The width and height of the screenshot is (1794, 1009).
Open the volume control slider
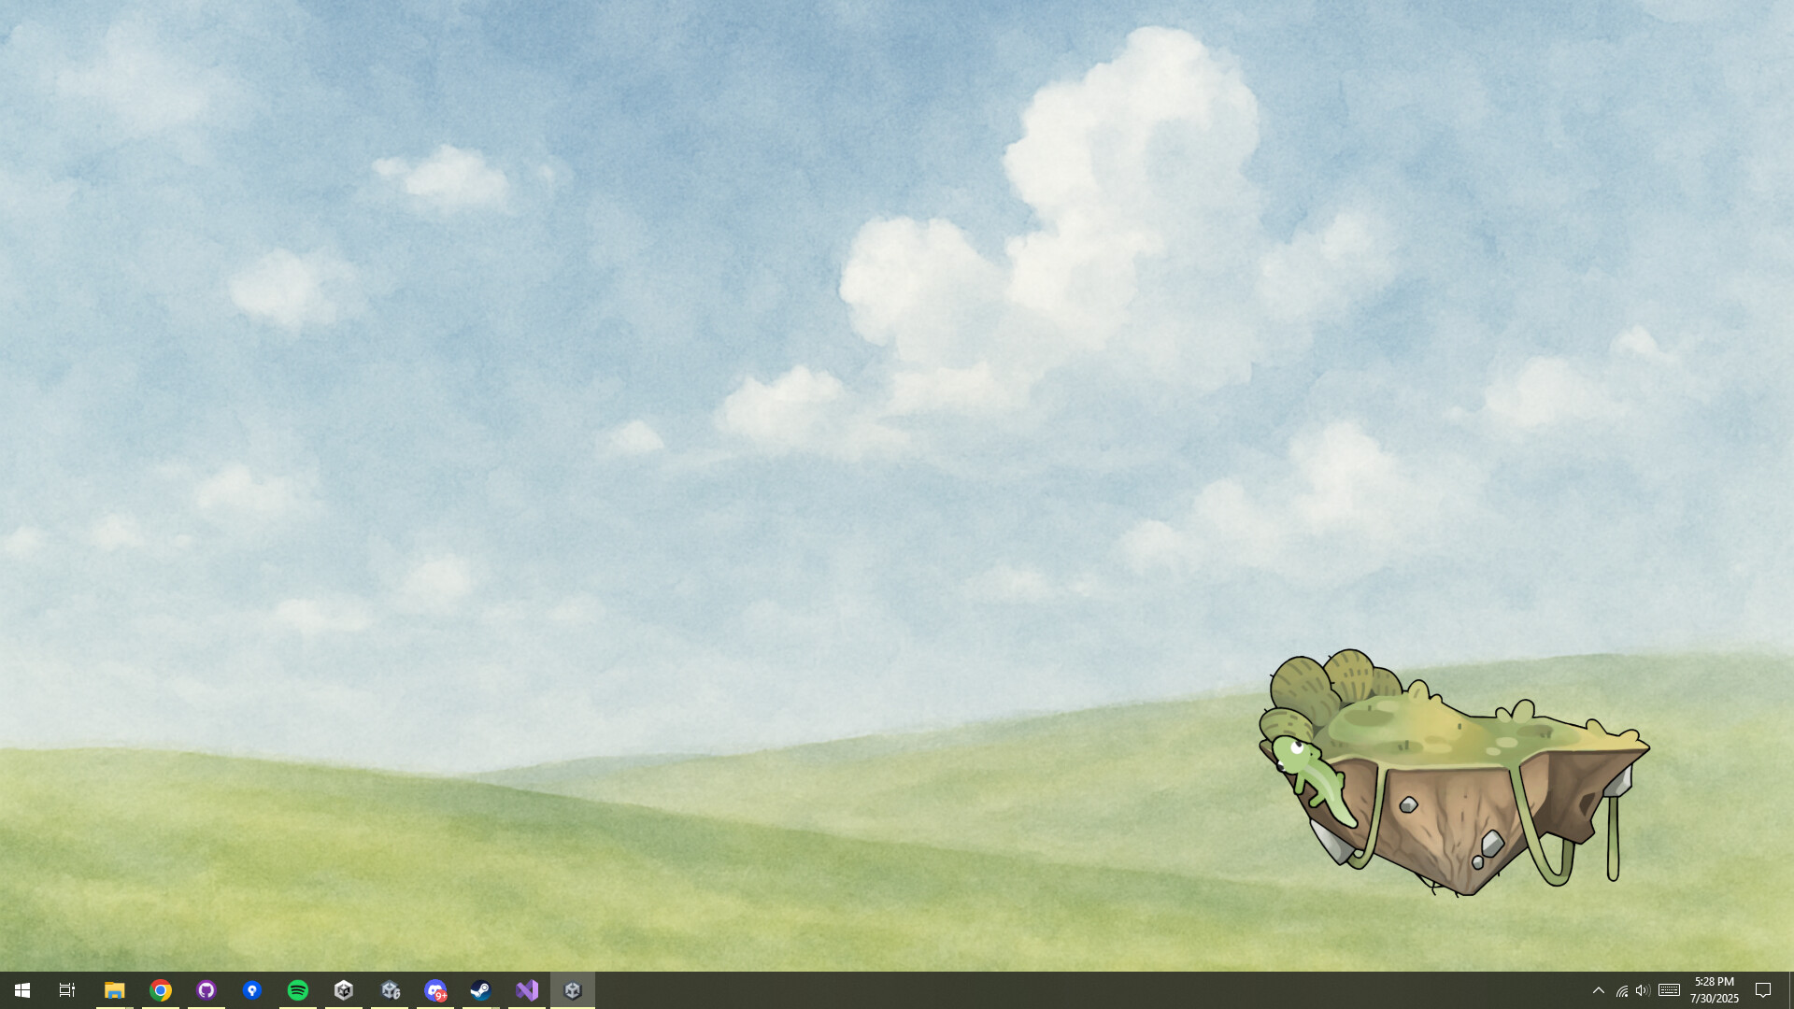point(1642,989)
